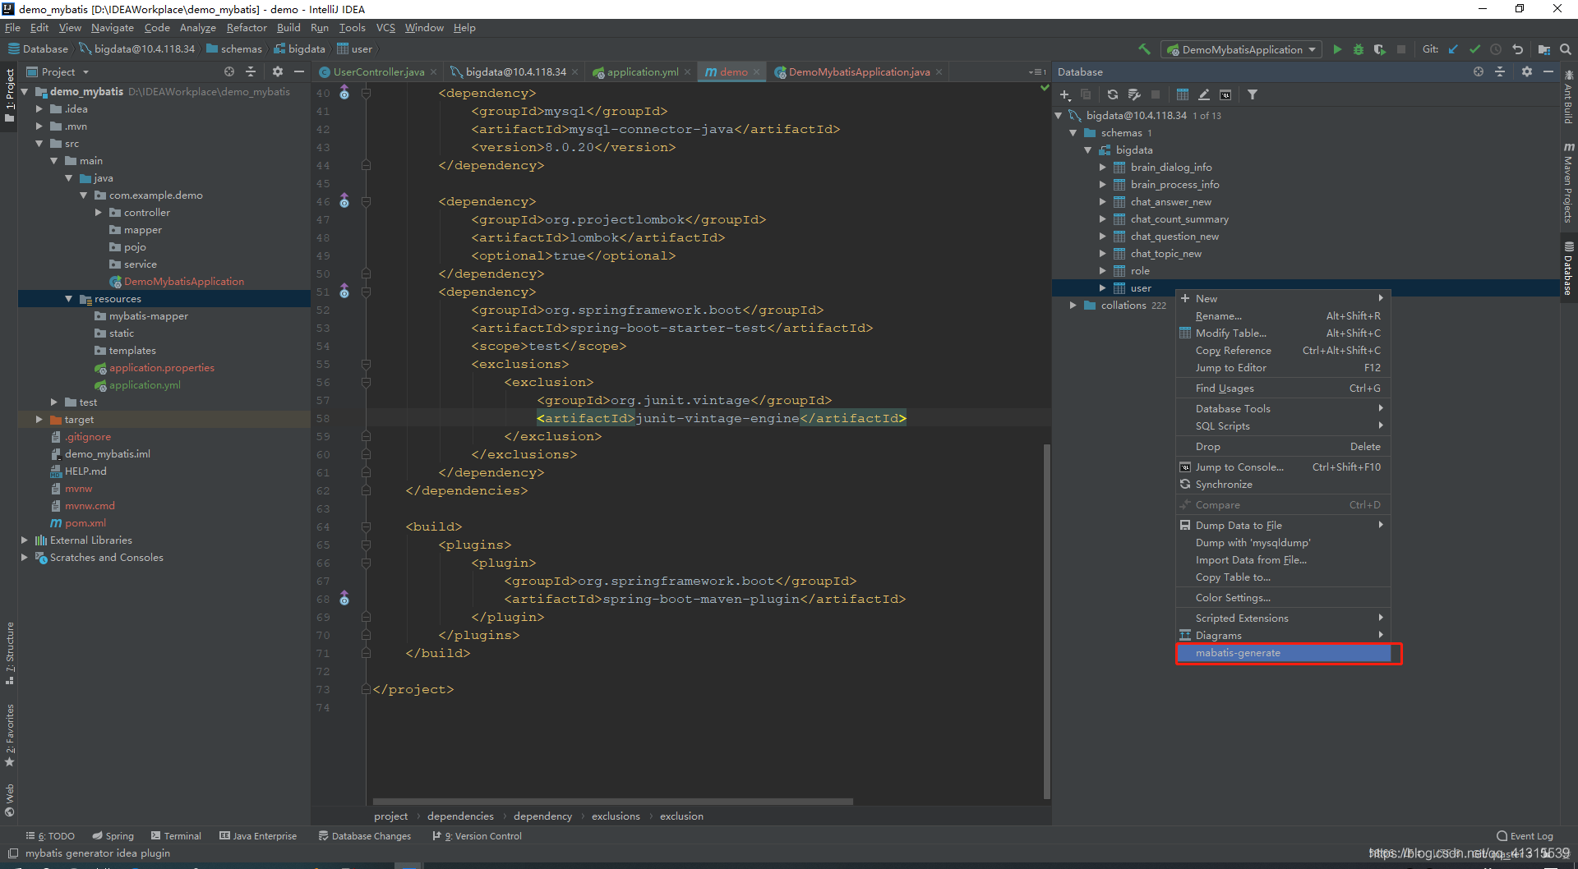The image size is (1578, 869).
Task: Hide the Database panel with minimize icon
Action: pos(1548,71)
